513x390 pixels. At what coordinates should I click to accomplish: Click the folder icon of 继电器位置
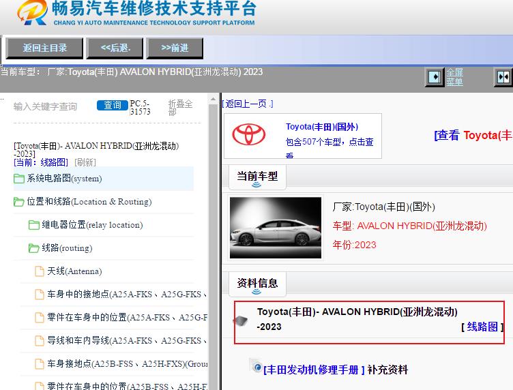coord(34,225)
